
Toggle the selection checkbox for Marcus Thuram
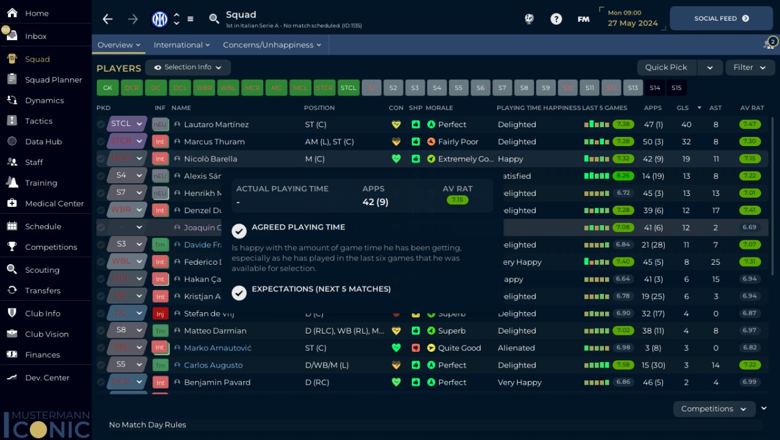coord(101,142)
